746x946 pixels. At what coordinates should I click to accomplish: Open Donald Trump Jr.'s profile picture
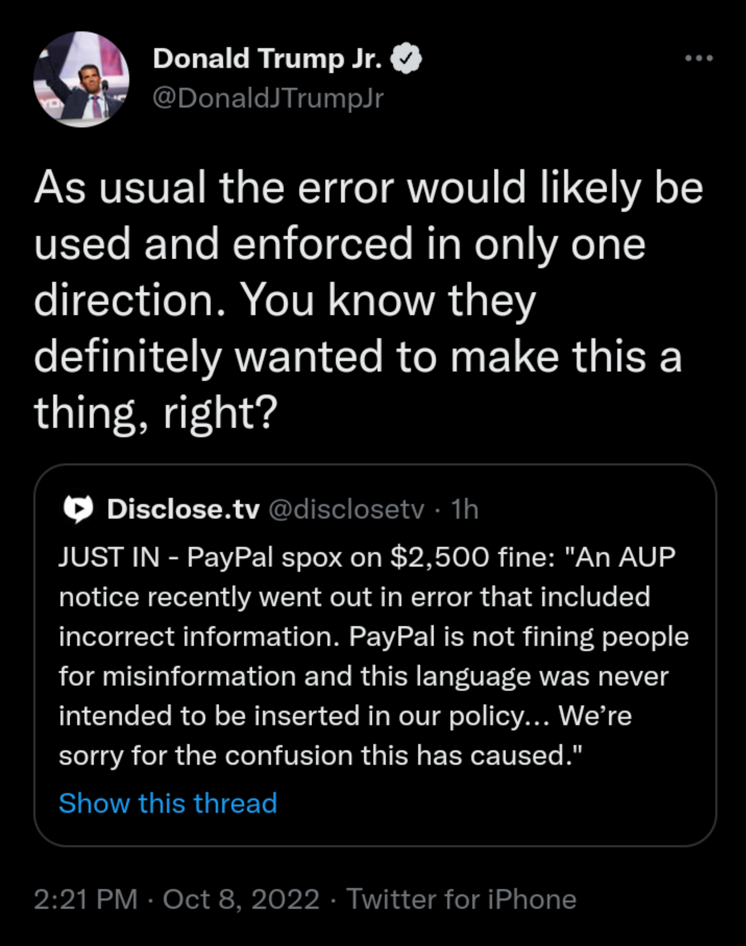coord(81,79)
